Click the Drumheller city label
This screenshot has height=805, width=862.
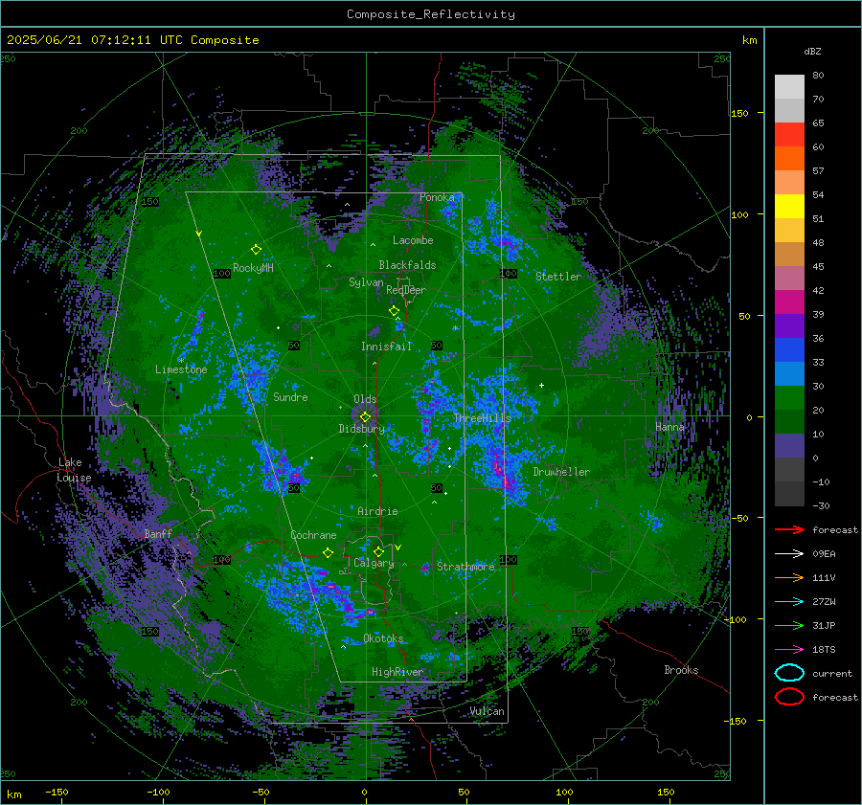point(561,472)
